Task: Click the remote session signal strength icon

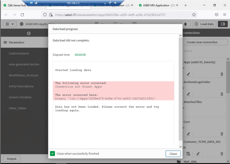Action: tap(36, 3)
